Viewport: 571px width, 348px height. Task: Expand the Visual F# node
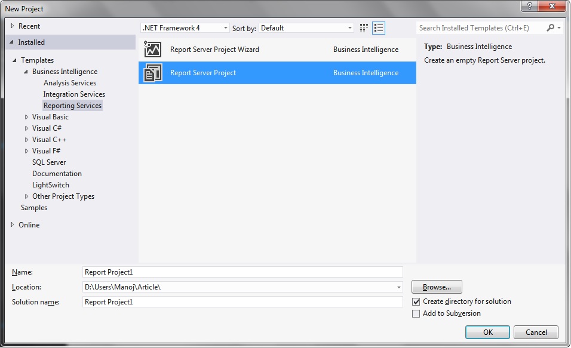click(26, 151)
